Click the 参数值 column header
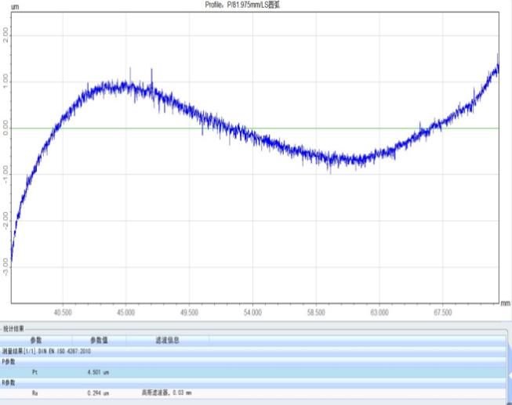Viewport: 512px width, 405px height. click(99, 341)
